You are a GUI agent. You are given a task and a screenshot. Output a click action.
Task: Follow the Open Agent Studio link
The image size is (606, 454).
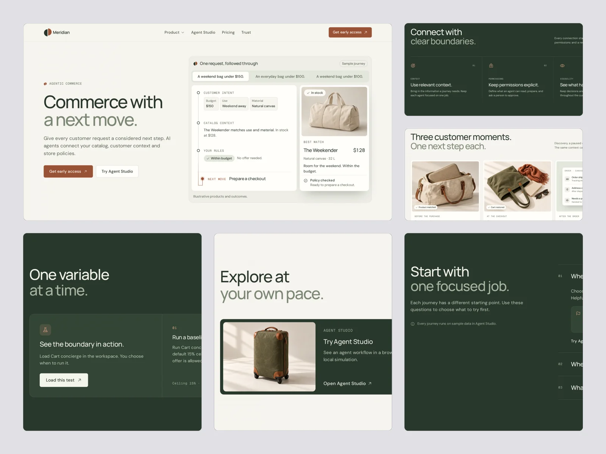click(347, 384)
